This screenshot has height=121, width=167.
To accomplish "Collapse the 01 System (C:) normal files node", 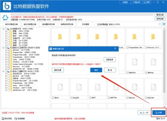I will (x=3, y=48).
